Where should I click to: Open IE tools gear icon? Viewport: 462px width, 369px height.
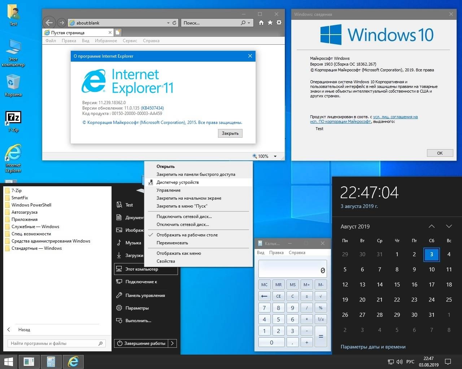(x=279, y=23)
